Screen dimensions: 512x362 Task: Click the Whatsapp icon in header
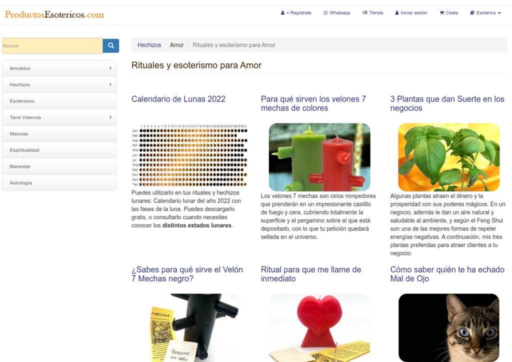[x=326, y=13]
